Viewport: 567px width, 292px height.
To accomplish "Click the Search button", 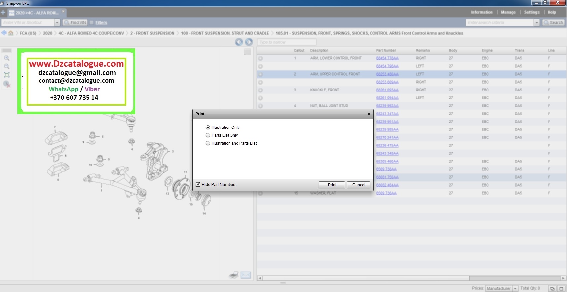I will coord(553,23).
